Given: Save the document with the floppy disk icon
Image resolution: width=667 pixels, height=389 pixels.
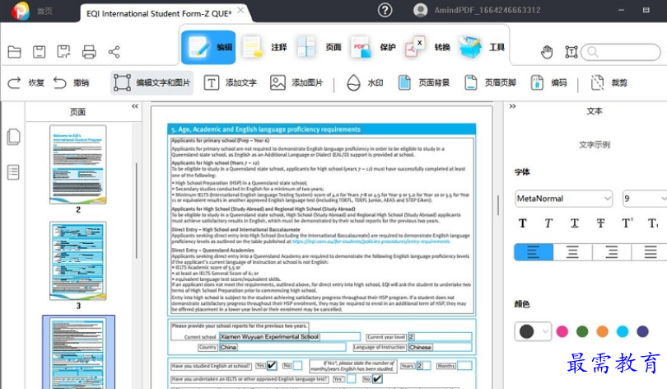Looking at the screenshot, I should click(40, 52).
